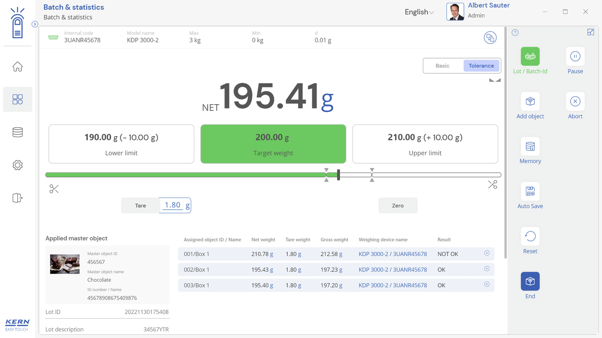Switch to Basic weighing mode

click(x=443, y=66)
